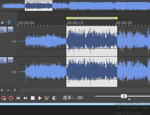Click 00:00:30 on the time ruler
Image resolution: width=150 pixels, height=115 pixels.
(x=124, y=23)
